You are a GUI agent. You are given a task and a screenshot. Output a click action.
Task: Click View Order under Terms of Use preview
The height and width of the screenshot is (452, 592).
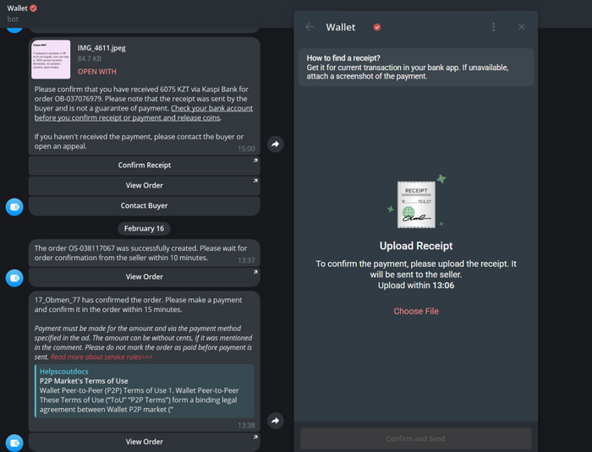point(145,442)
